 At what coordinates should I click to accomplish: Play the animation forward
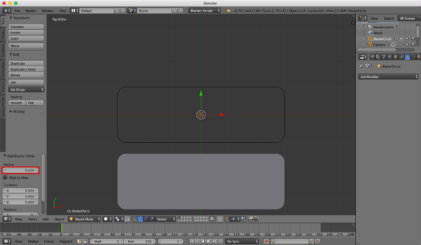tap(209, 241)
